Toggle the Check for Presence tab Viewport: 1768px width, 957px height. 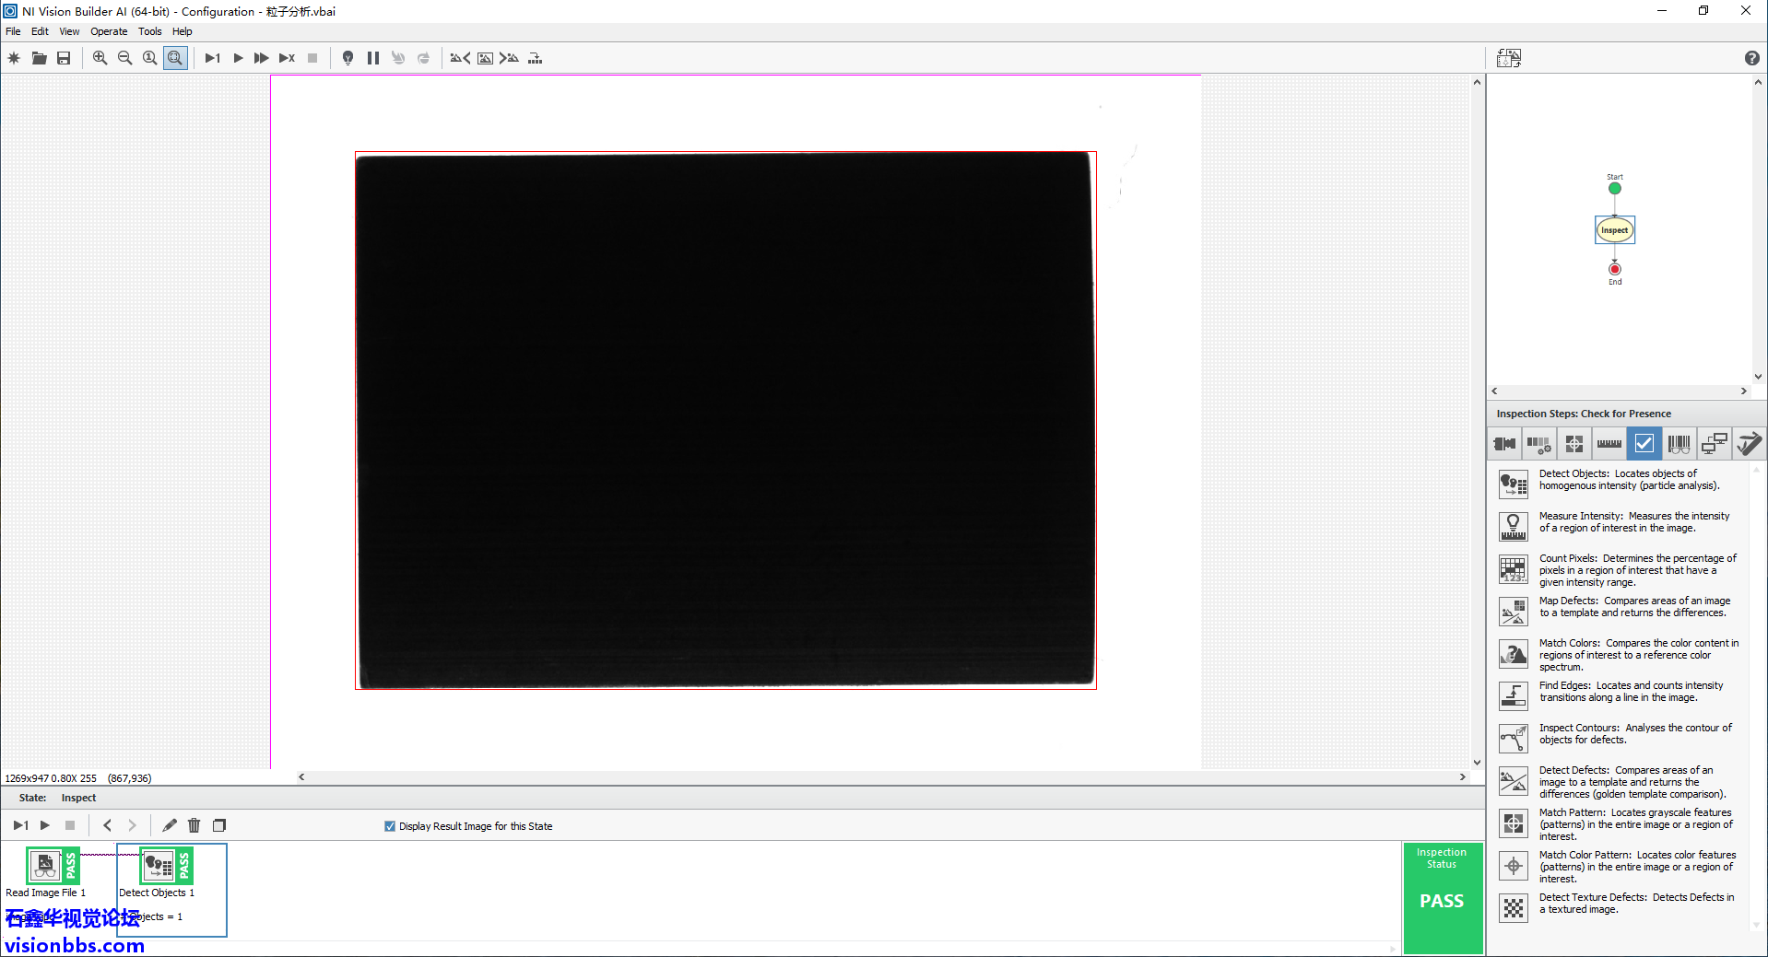pos(1644,444)
